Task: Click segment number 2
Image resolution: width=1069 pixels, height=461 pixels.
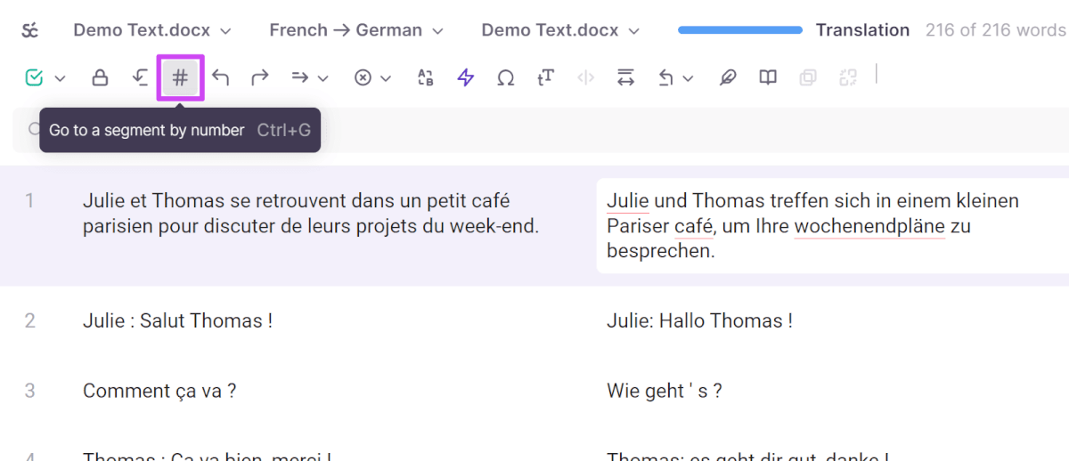Action: 29,320
